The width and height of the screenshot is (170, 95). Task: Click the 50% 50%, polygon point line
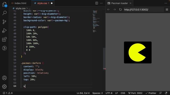(31, 37)
